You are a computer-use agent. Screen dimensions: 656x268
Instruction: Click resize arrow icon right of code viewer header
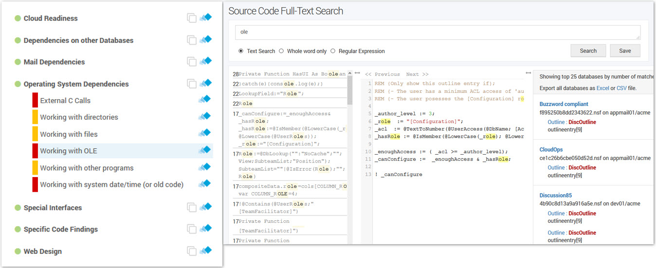[x=528, y=73]
